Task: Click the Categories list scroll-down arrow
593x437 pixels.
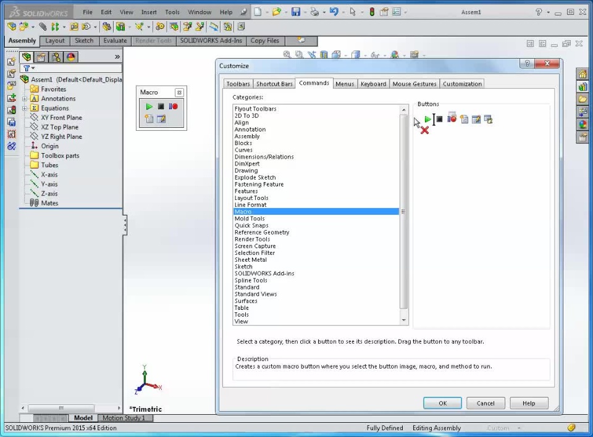Action: pos(404,320)
